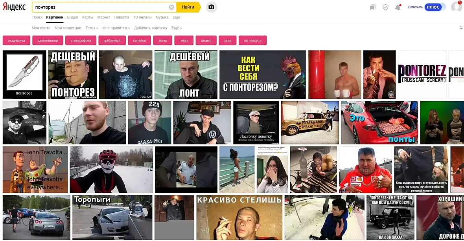Click the search field containing понторез
Viewport: 464px width, 241px height.
click(x=101, y=7)
